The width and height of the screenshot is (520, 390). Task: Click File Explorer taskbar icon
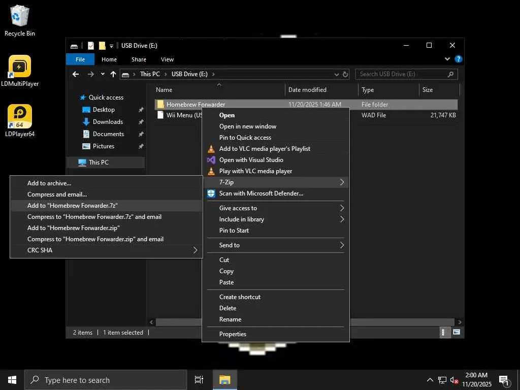225,380
